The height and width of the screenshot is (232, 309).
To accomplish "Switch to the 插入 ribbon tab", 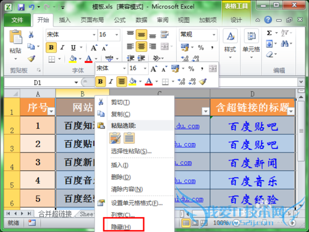I will tap(65, 20).
